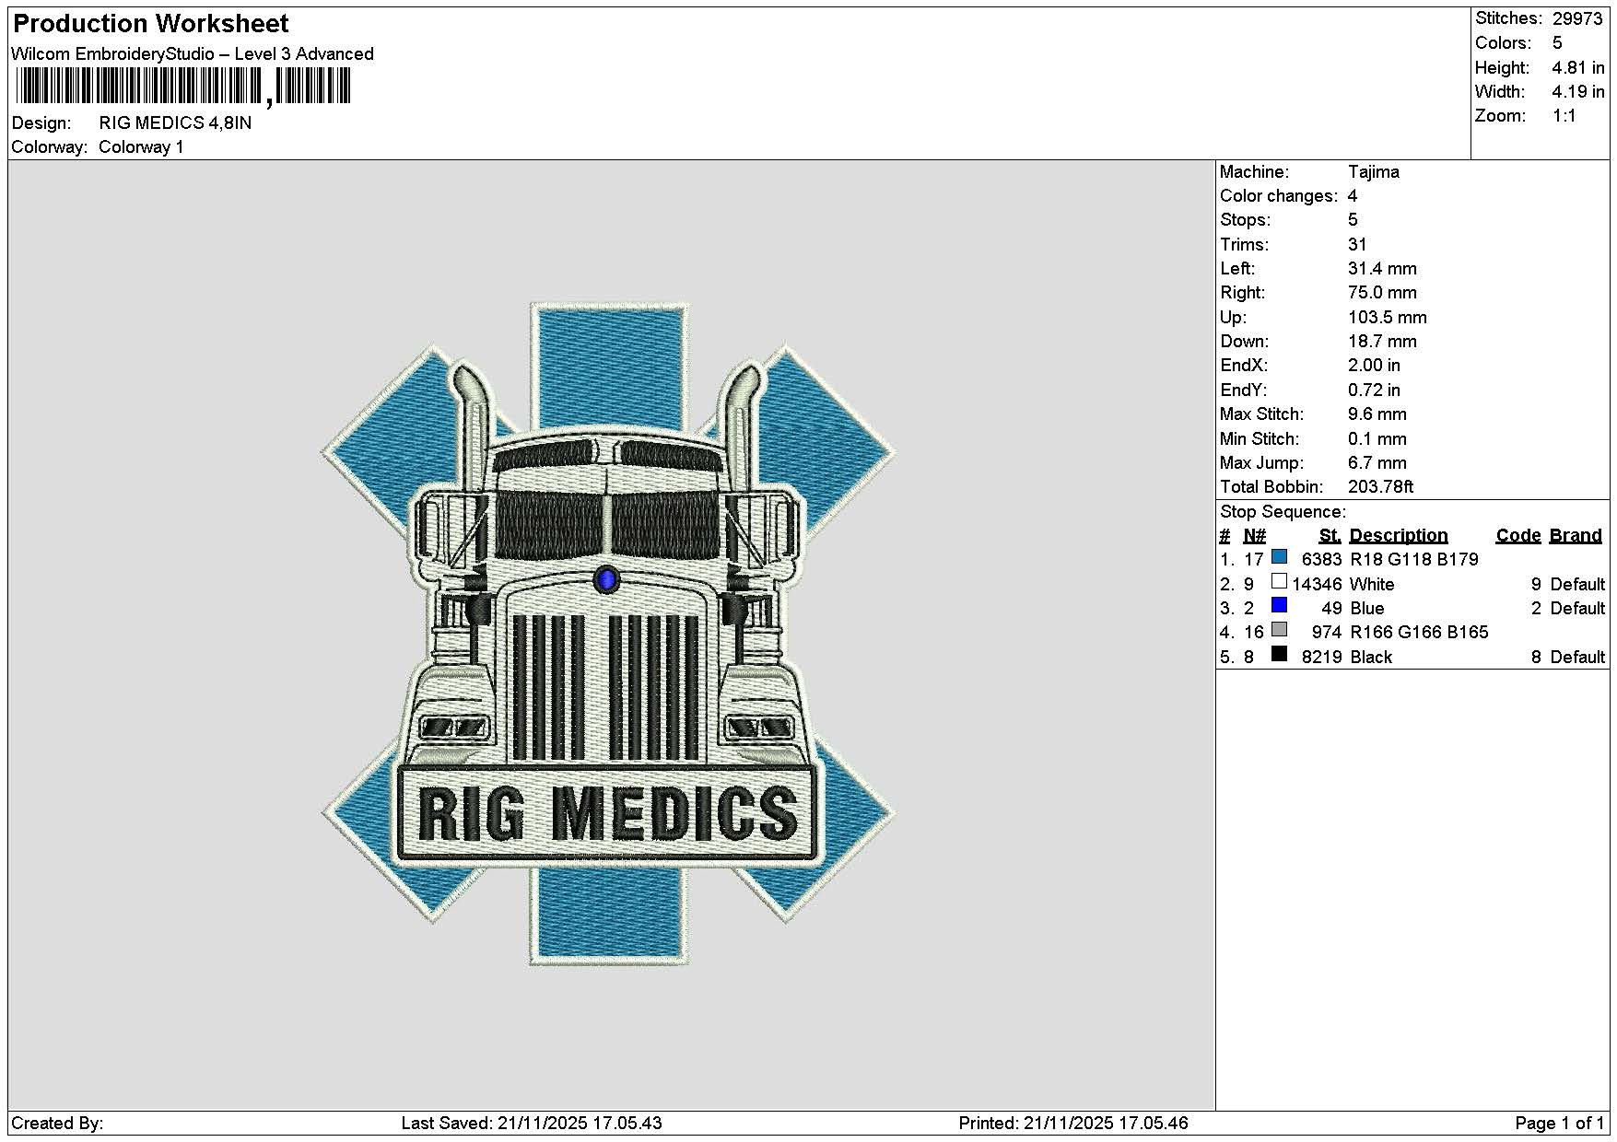
Task: Click the Height value 4.81 in
Action: [1578, 67]
